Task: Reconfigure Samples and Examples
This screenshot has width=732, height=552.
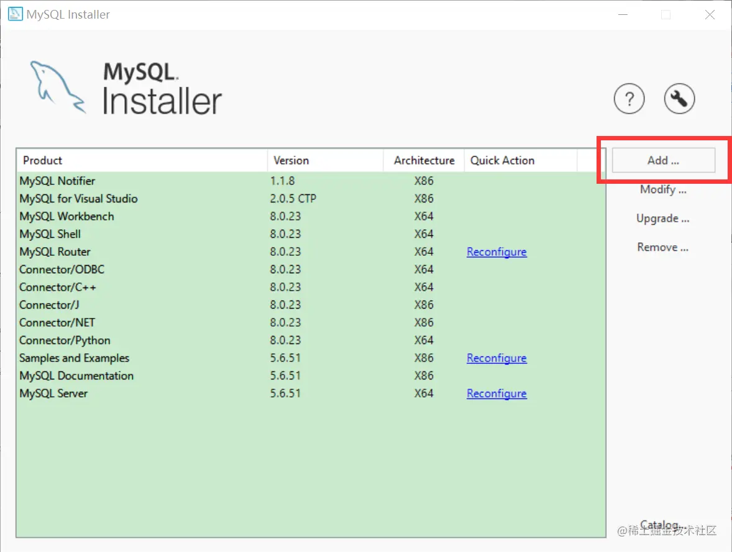Action: click(x=496, y=358)
